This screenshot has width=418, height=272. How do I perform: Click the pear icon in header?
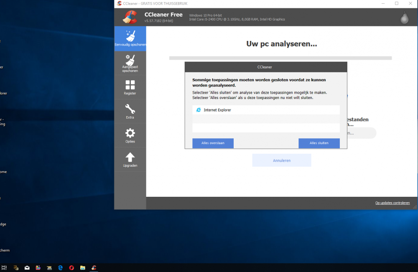404,17
